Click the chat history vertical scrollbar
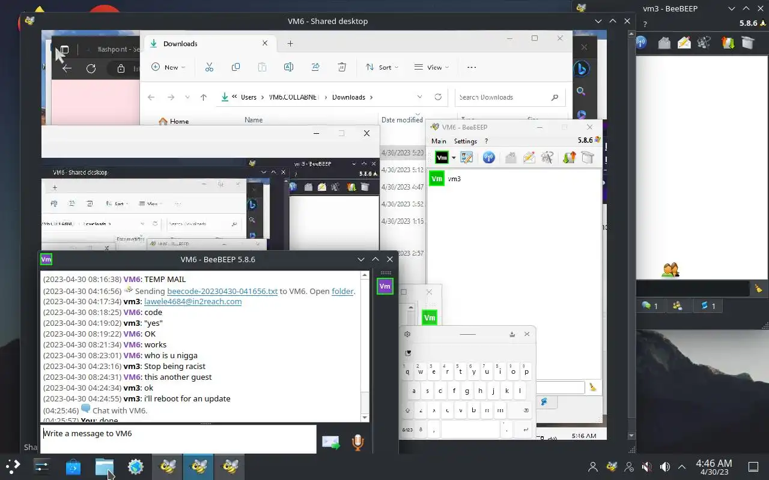This screenshot has height=480, width=769. click(365, 345)
